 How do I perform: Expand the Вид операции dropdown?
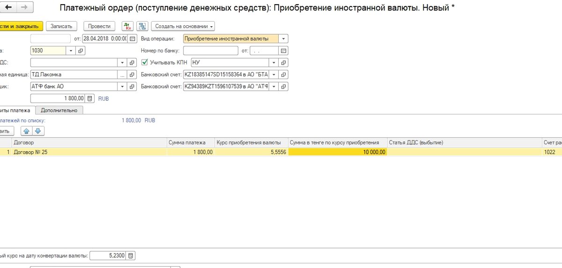pos(284,39)
